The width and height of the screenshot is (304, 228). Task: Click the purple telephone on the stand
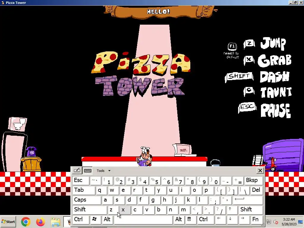tap(31, 152)
